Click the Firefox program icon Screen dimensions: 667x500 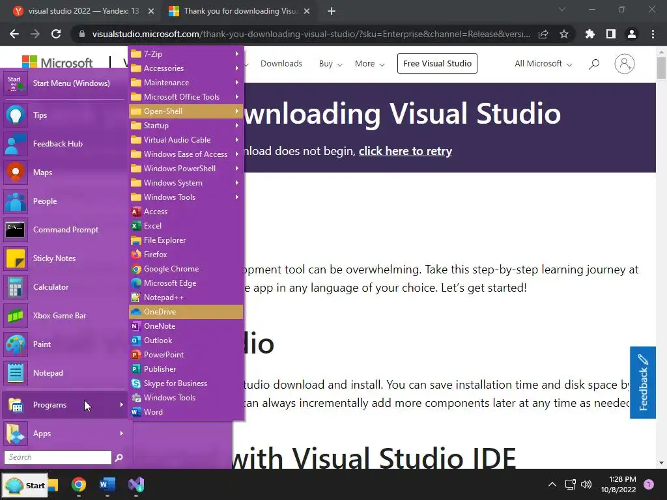coord(136,255)
